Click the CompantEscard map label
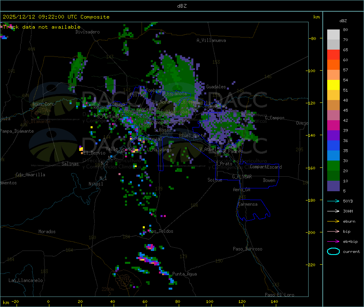364x307 pixels. [266, 167]
